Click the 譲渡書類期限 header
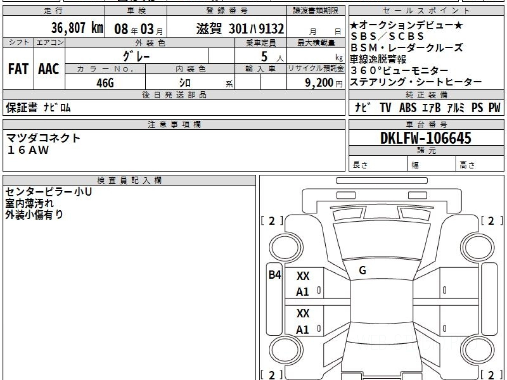 [x=316, y=11]
